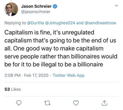Visit the @Durtha mention link
Screen dimensions: 123x110
(x=36, y=23)
